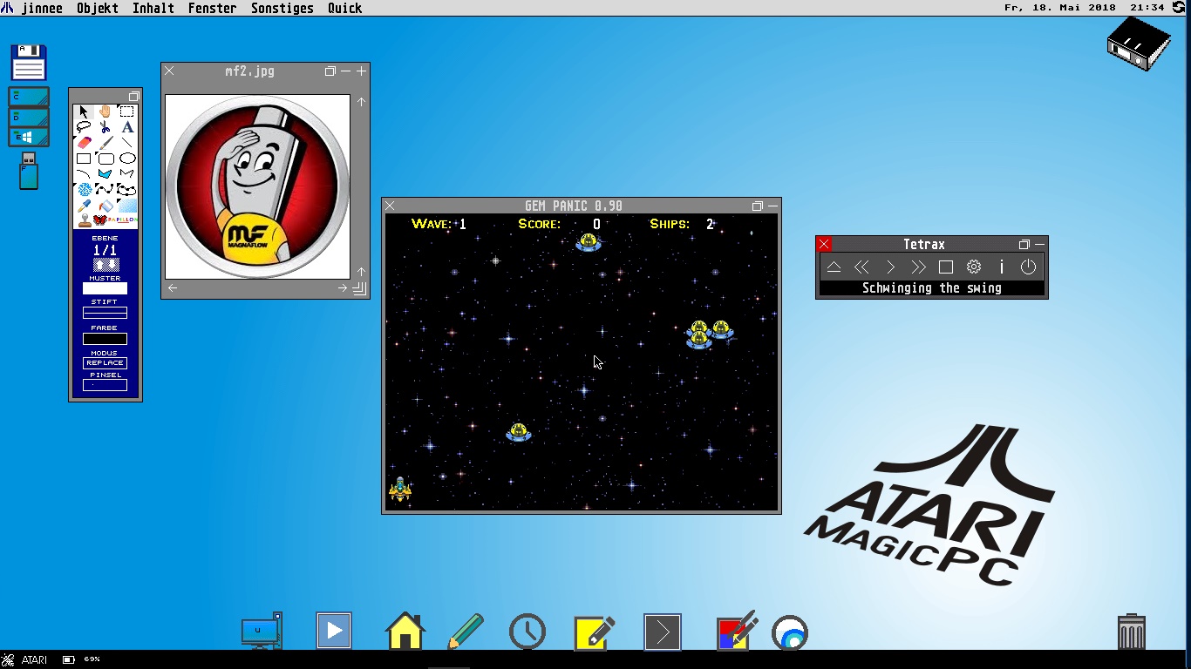Click the black Farbe color swatch
This screenshot has height=669, width=1191.
[x=105, y=339]
